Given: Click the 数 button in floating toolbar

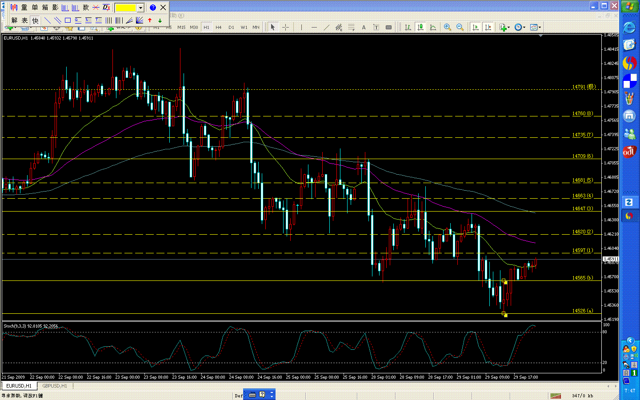Looking at the screenshot, I should (86, 8).
